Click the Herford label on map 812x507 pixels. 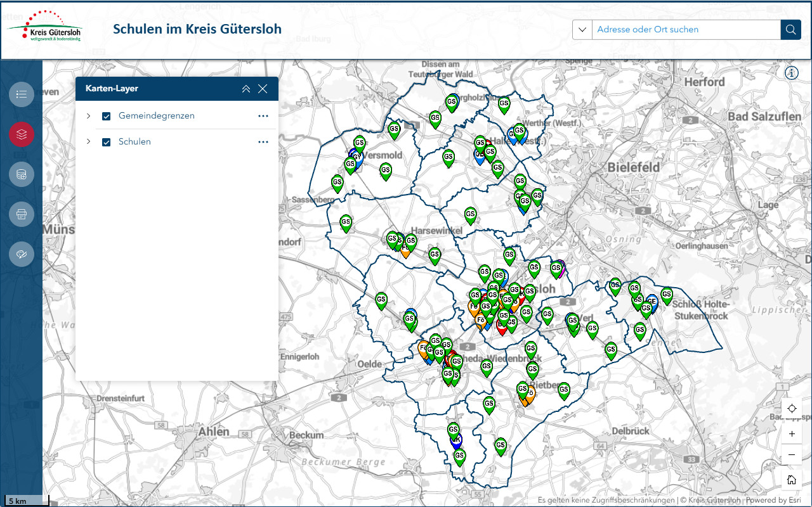pyautogui.click(x=704, y=82)
